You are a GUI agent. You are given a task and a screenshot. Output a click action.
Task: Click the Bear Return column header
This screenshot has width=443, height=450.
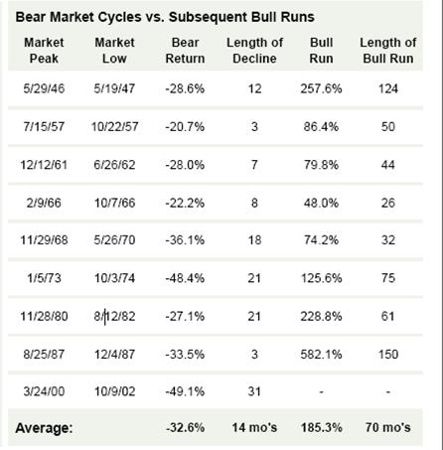pyautogui.click(x=185, y=51)
